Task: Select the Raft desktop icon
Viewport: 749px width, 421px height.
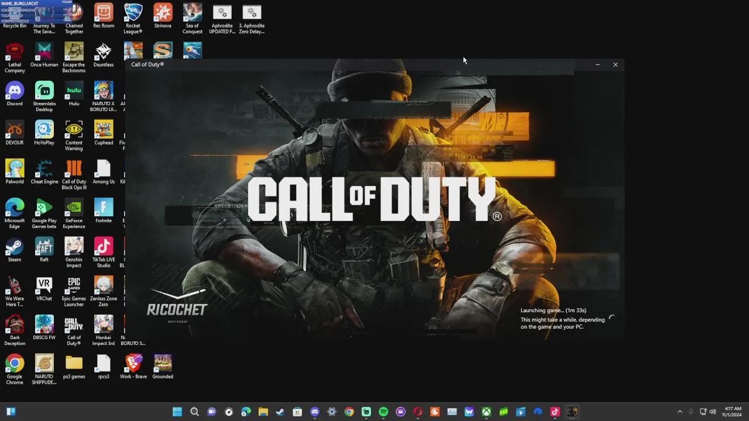Action: (x=44, y=250)
